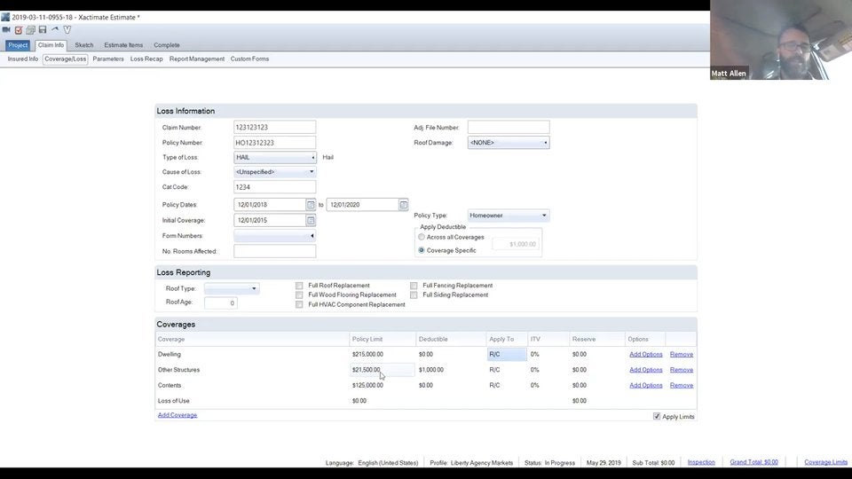Image resolution: width=852 pixels, height=479 pixels.
Task: Click the V-shaped icon in top toolbar
Action: [x=67, y=29]
